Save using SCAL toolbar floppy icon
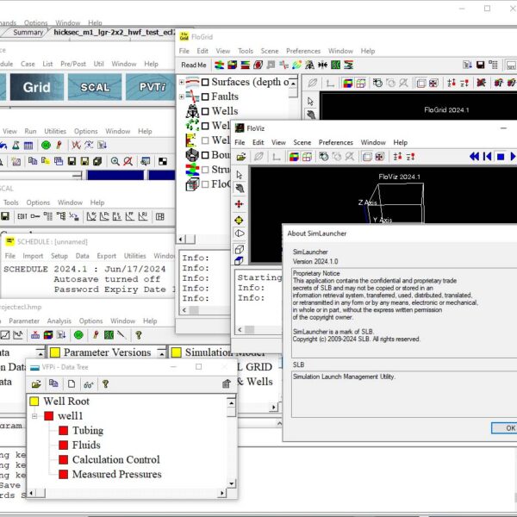 (x=5, y=216)
